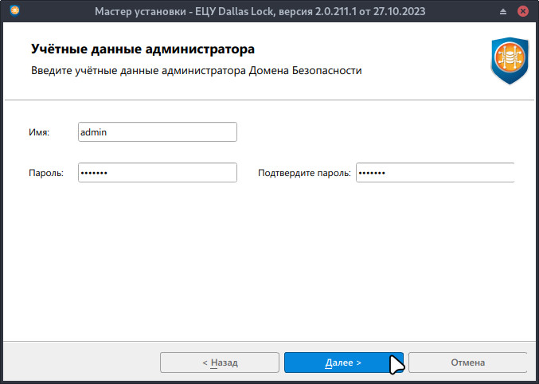Click the horizontal separator below the header

(x=269, y=100)
